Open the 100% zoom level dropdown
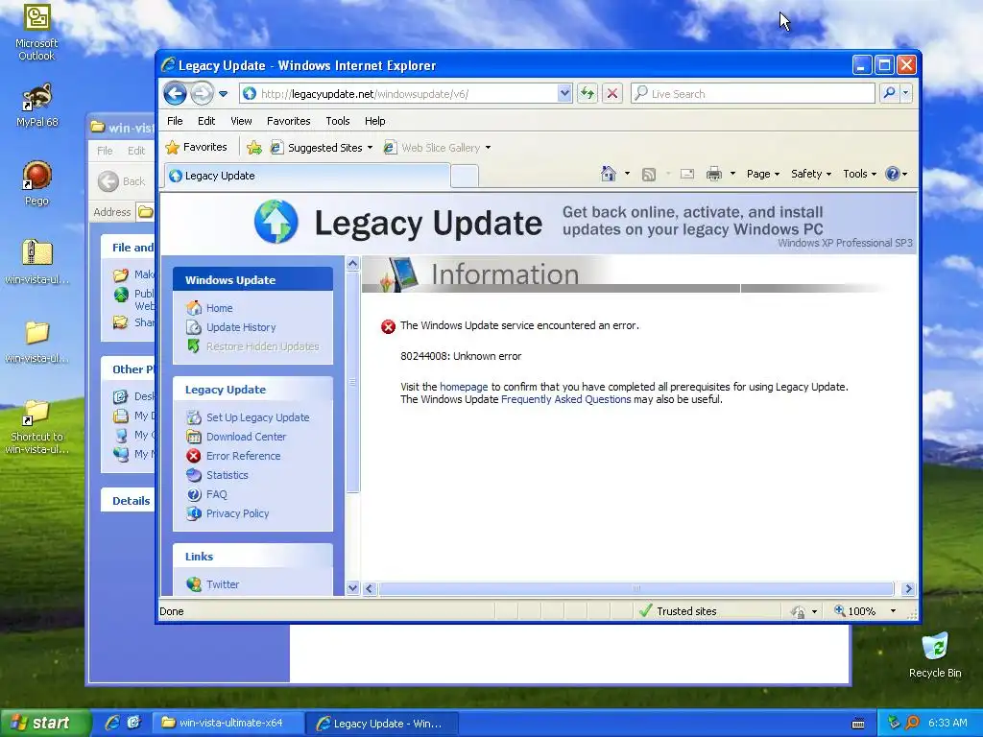The image size is (983, 737). 893,611
